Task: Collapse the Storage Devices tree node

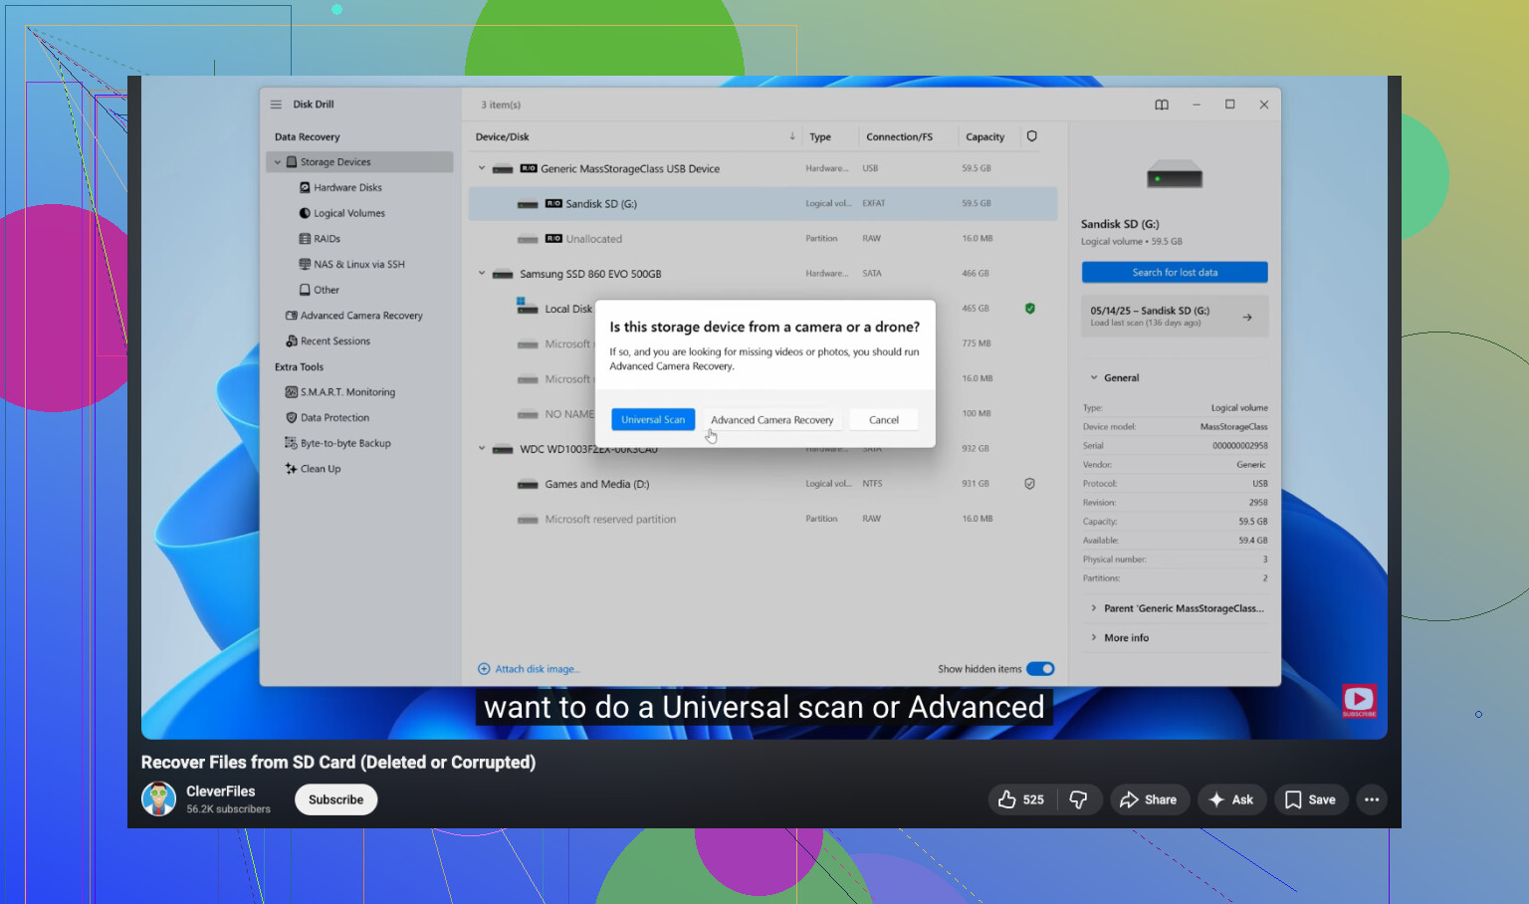Action: pos(278,162)
